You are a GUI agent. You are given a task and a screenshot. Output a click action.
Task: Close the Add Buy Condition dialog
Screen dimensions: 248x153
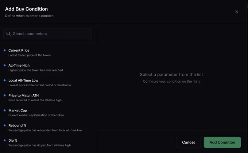tap(236, 12)
